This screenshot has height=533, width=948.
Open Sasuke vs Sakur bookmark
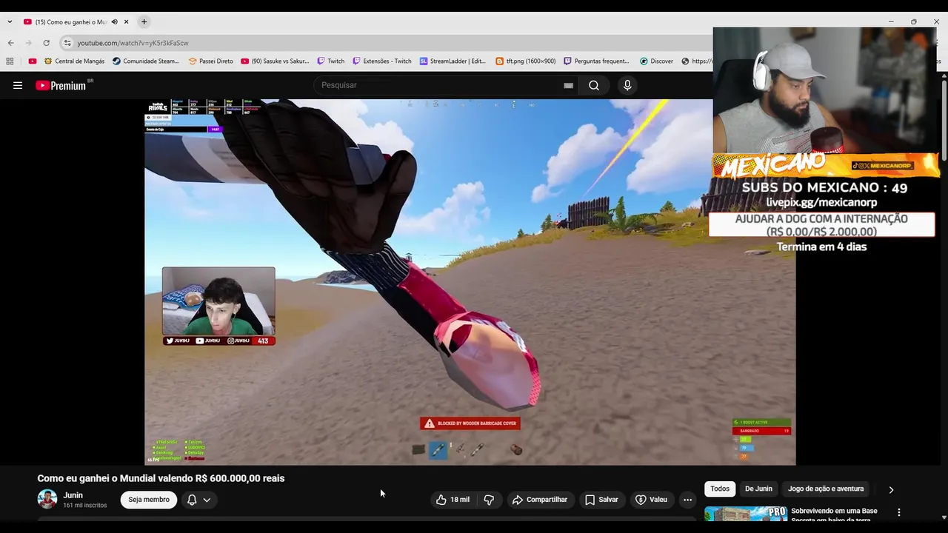pos(275,61)
